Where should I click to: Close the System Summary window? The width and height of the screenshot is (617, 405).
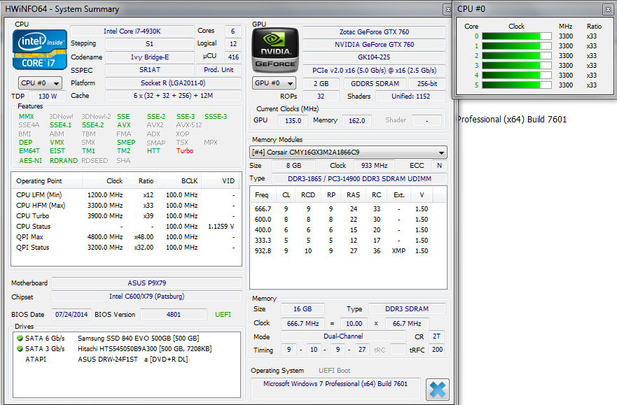tap(448, 9)
